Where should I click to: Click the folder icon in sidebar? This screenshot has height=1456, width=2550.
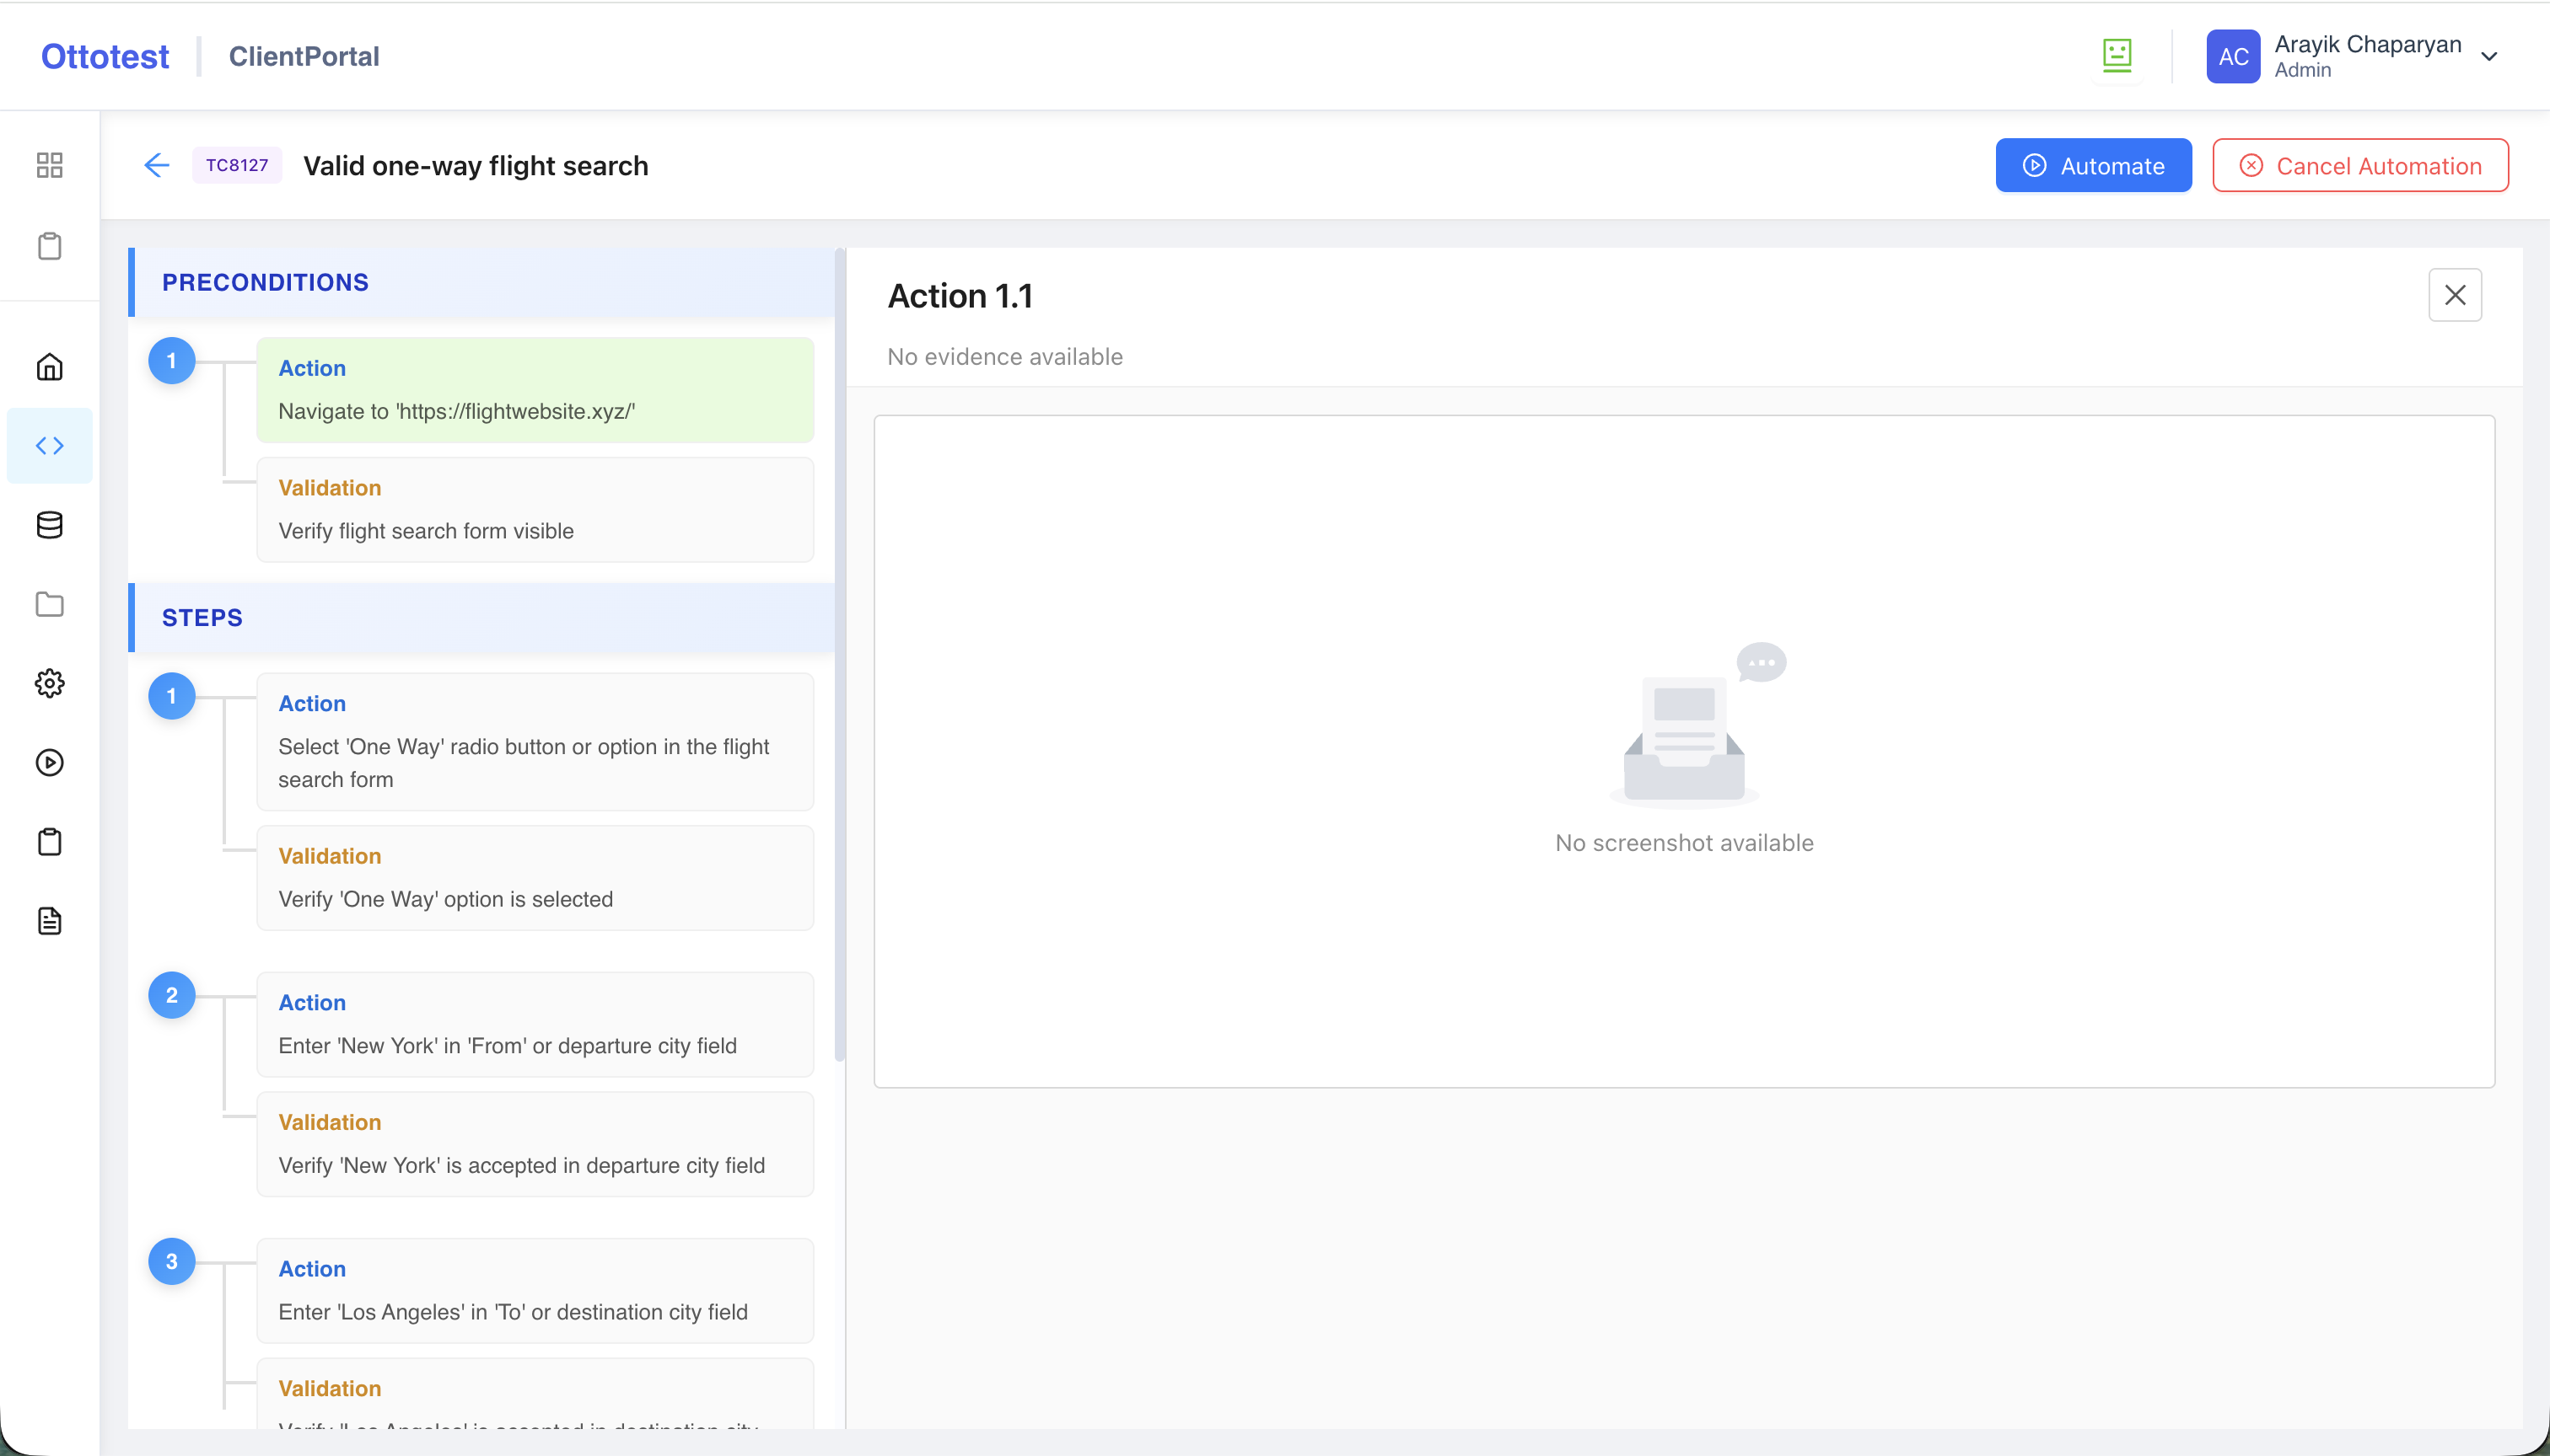[x=49, y=604]
